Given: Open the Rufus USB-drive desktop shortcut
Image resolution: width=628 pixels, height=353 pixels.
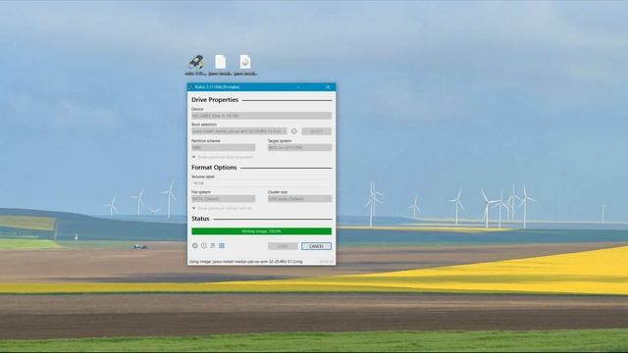Looking at the screenshot, I should 196,66.
